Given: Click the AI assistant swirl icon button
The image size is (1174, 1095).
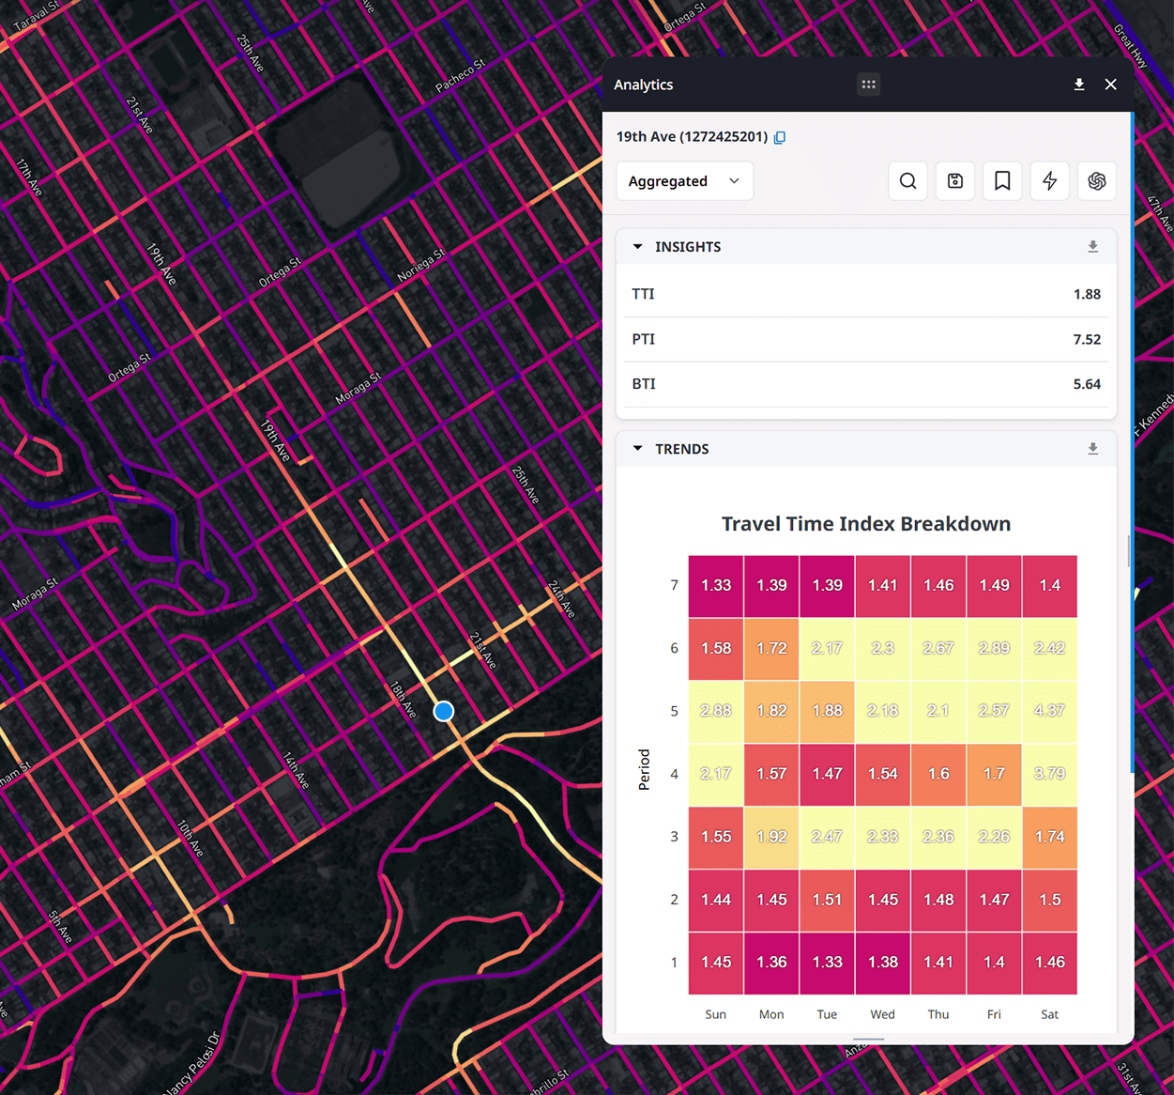Looking at the screenshot, I should [x=1097, y=181].
